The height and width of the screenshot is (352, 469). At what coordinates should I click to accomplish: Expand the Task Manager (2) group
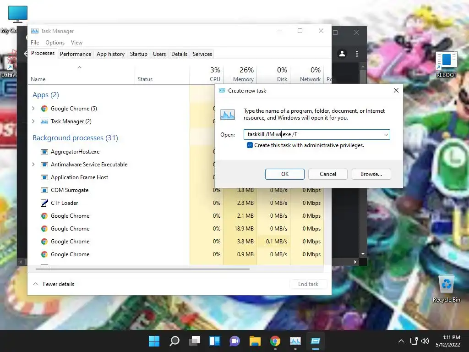(33, 121)
